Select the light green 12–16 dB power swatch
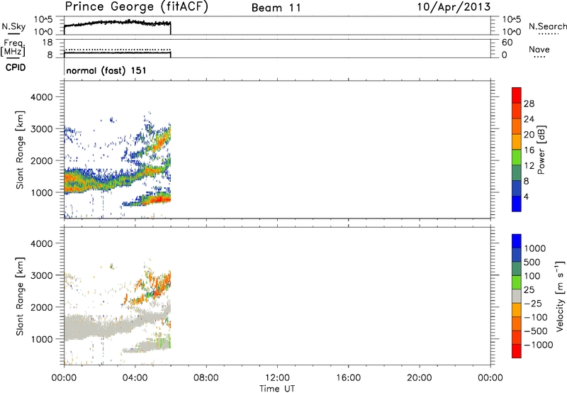 coord(517,157)
